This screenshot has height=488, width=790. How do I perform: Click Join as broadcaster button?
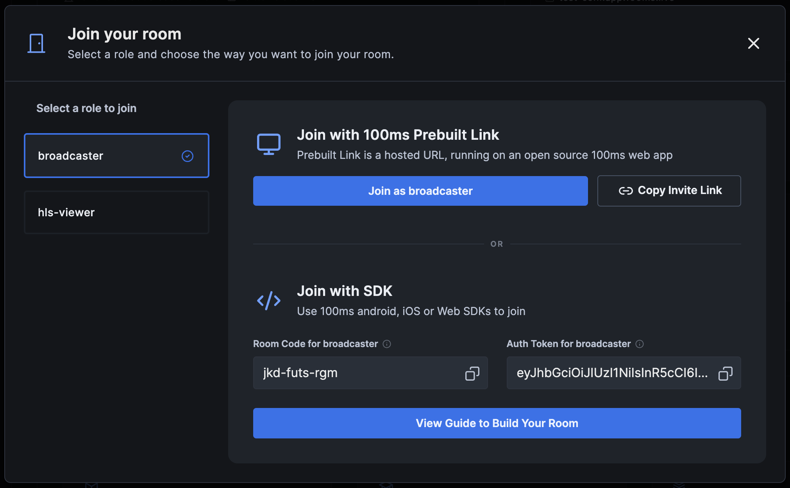pyautogui.click(x=420, y=191)
